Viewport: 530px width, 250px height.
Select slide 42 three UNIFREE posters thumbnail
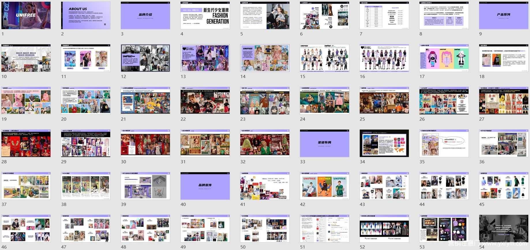(x=325, y=186)
